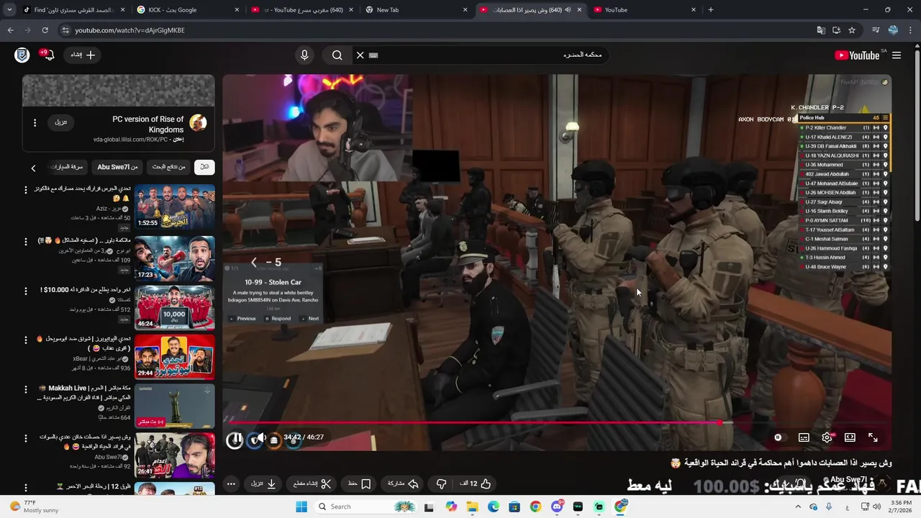
Task: Bookmark this page with star icon
Action: (x=852, y=30)
